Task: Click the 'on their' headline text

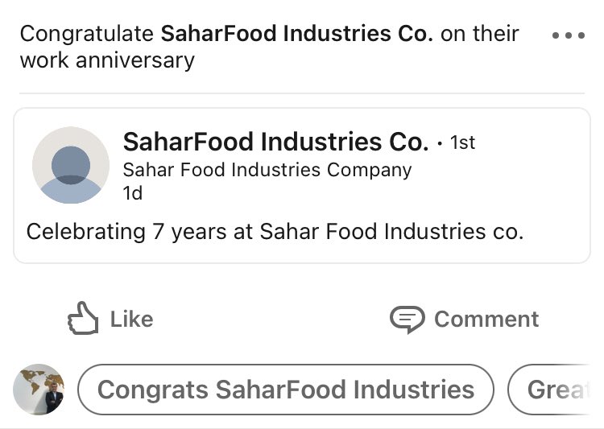Action: tap(480, 33)
